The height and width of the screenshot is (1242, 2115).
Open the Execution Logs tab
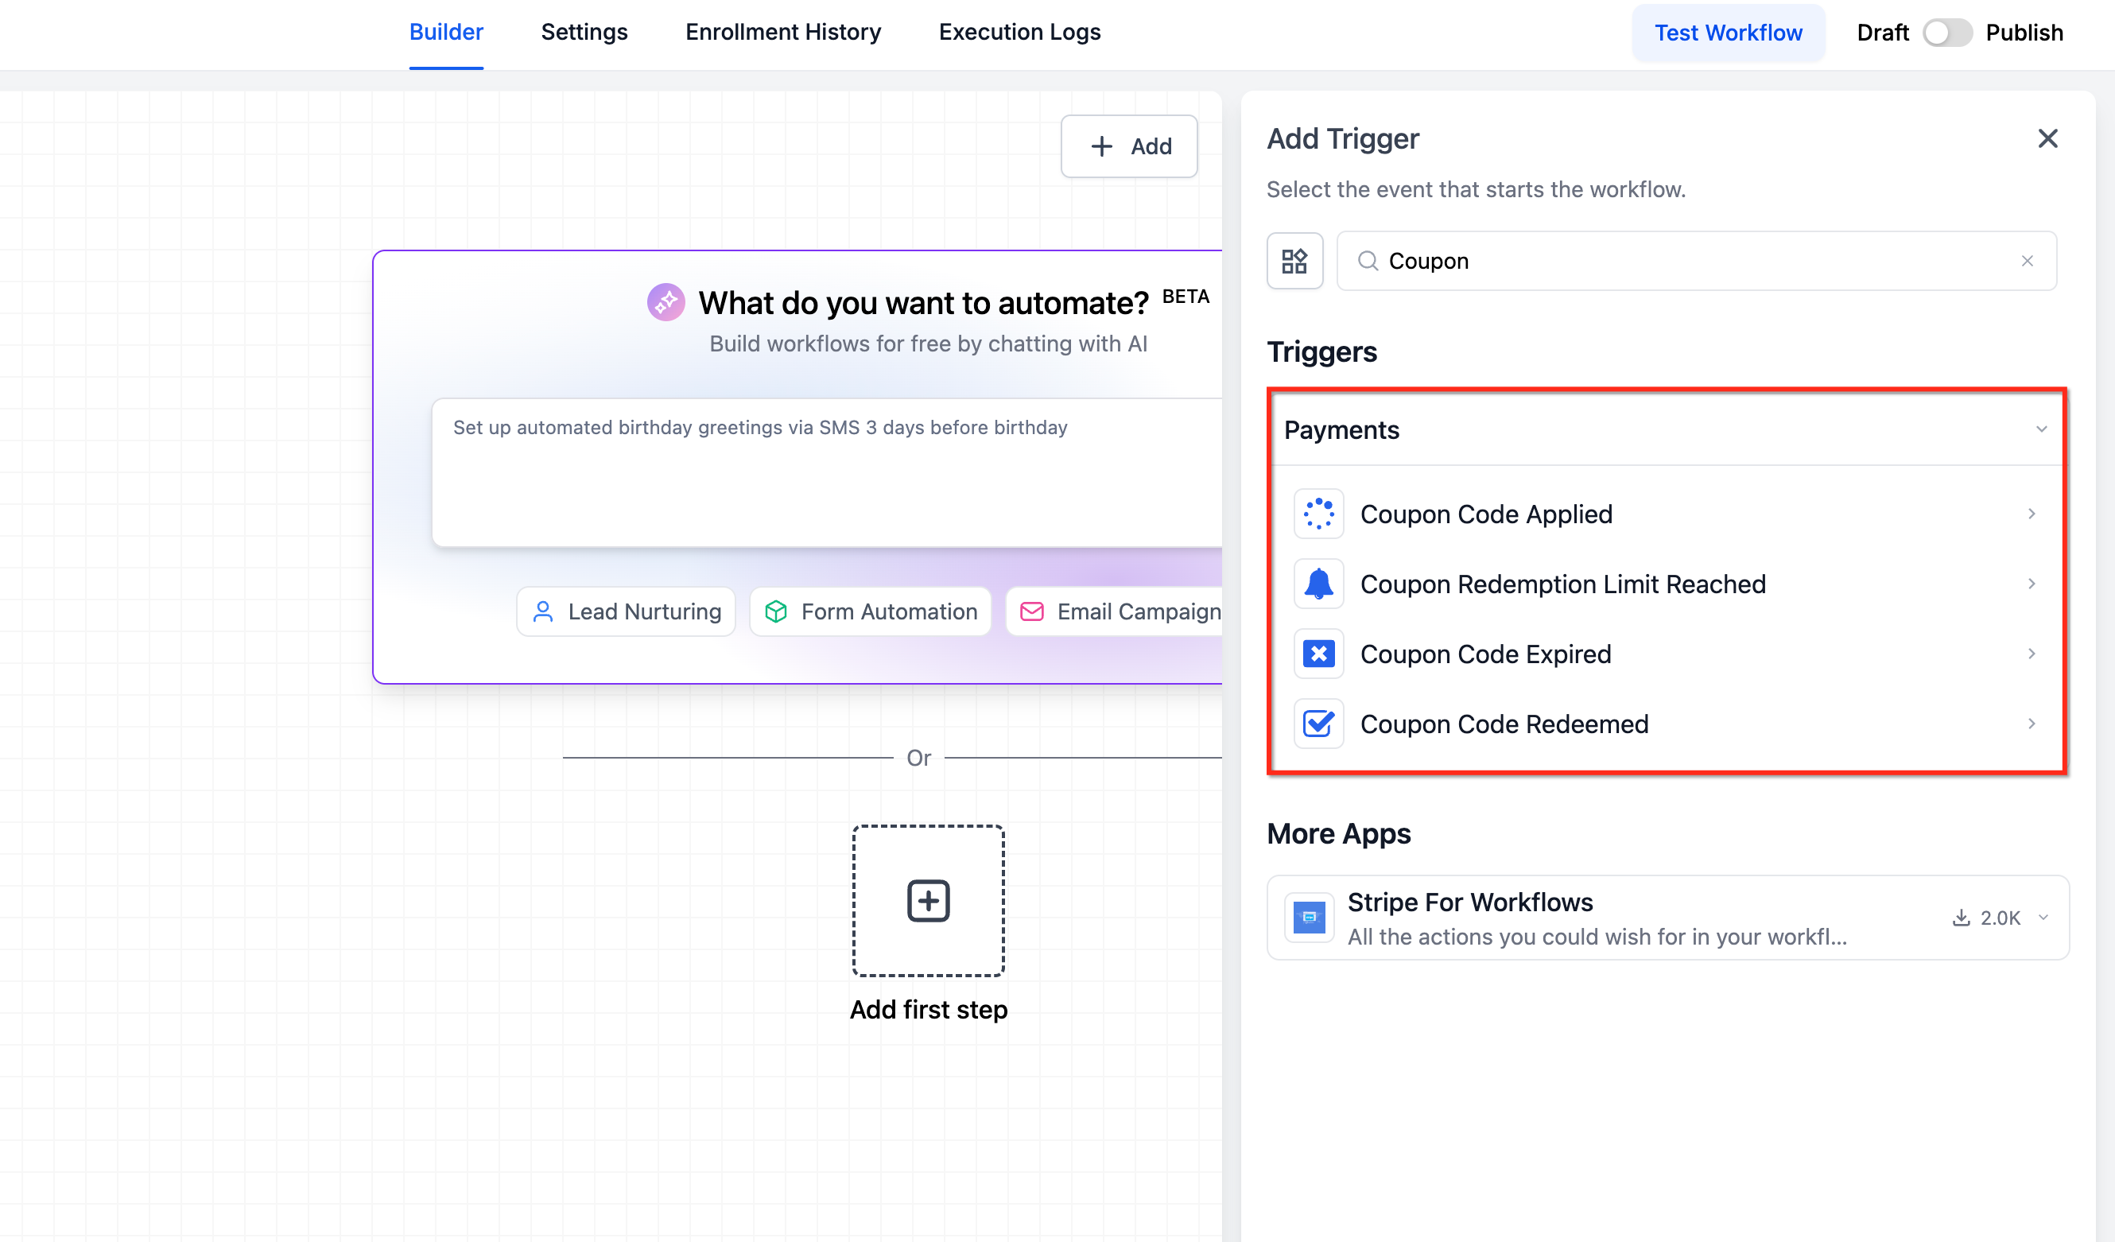point(1019,32)
